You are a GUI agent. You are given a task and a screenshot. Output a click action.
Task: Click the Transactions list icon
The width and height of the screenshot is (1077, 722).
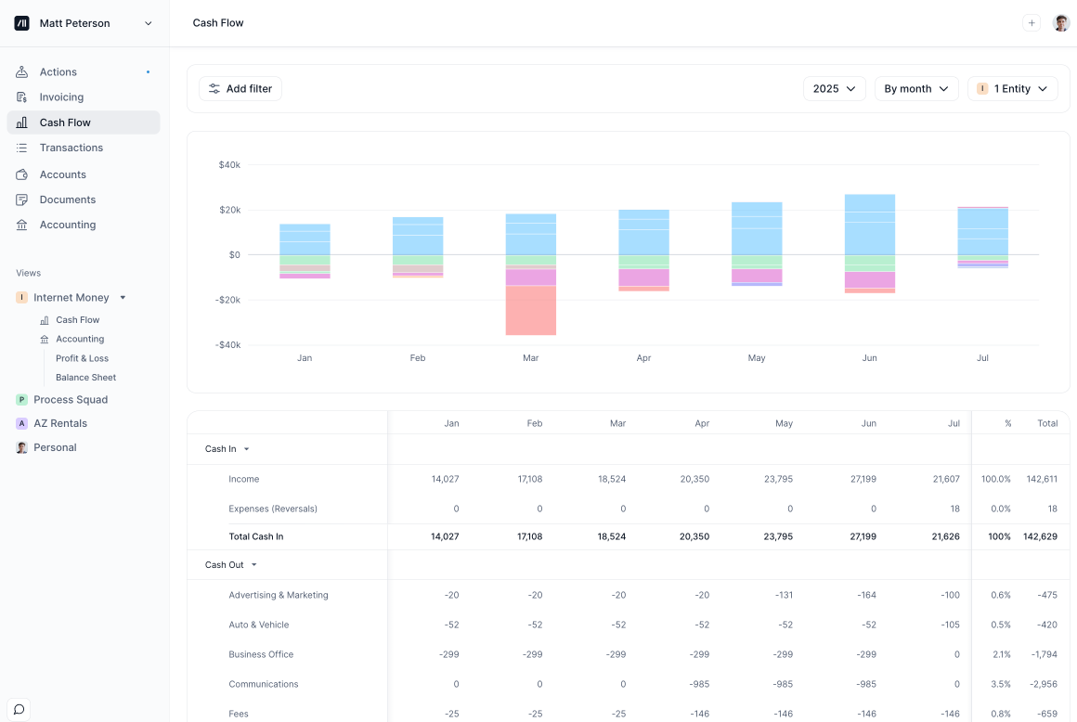22,148
